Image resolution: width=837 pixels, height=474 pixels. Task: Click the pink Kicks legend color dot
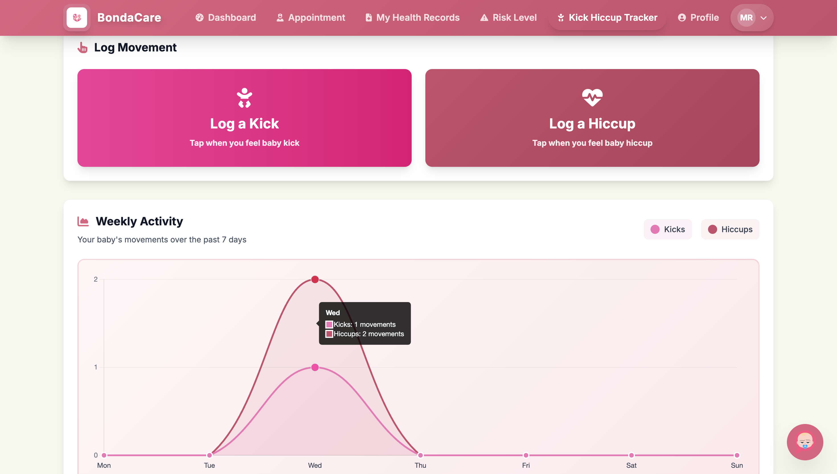655,229
